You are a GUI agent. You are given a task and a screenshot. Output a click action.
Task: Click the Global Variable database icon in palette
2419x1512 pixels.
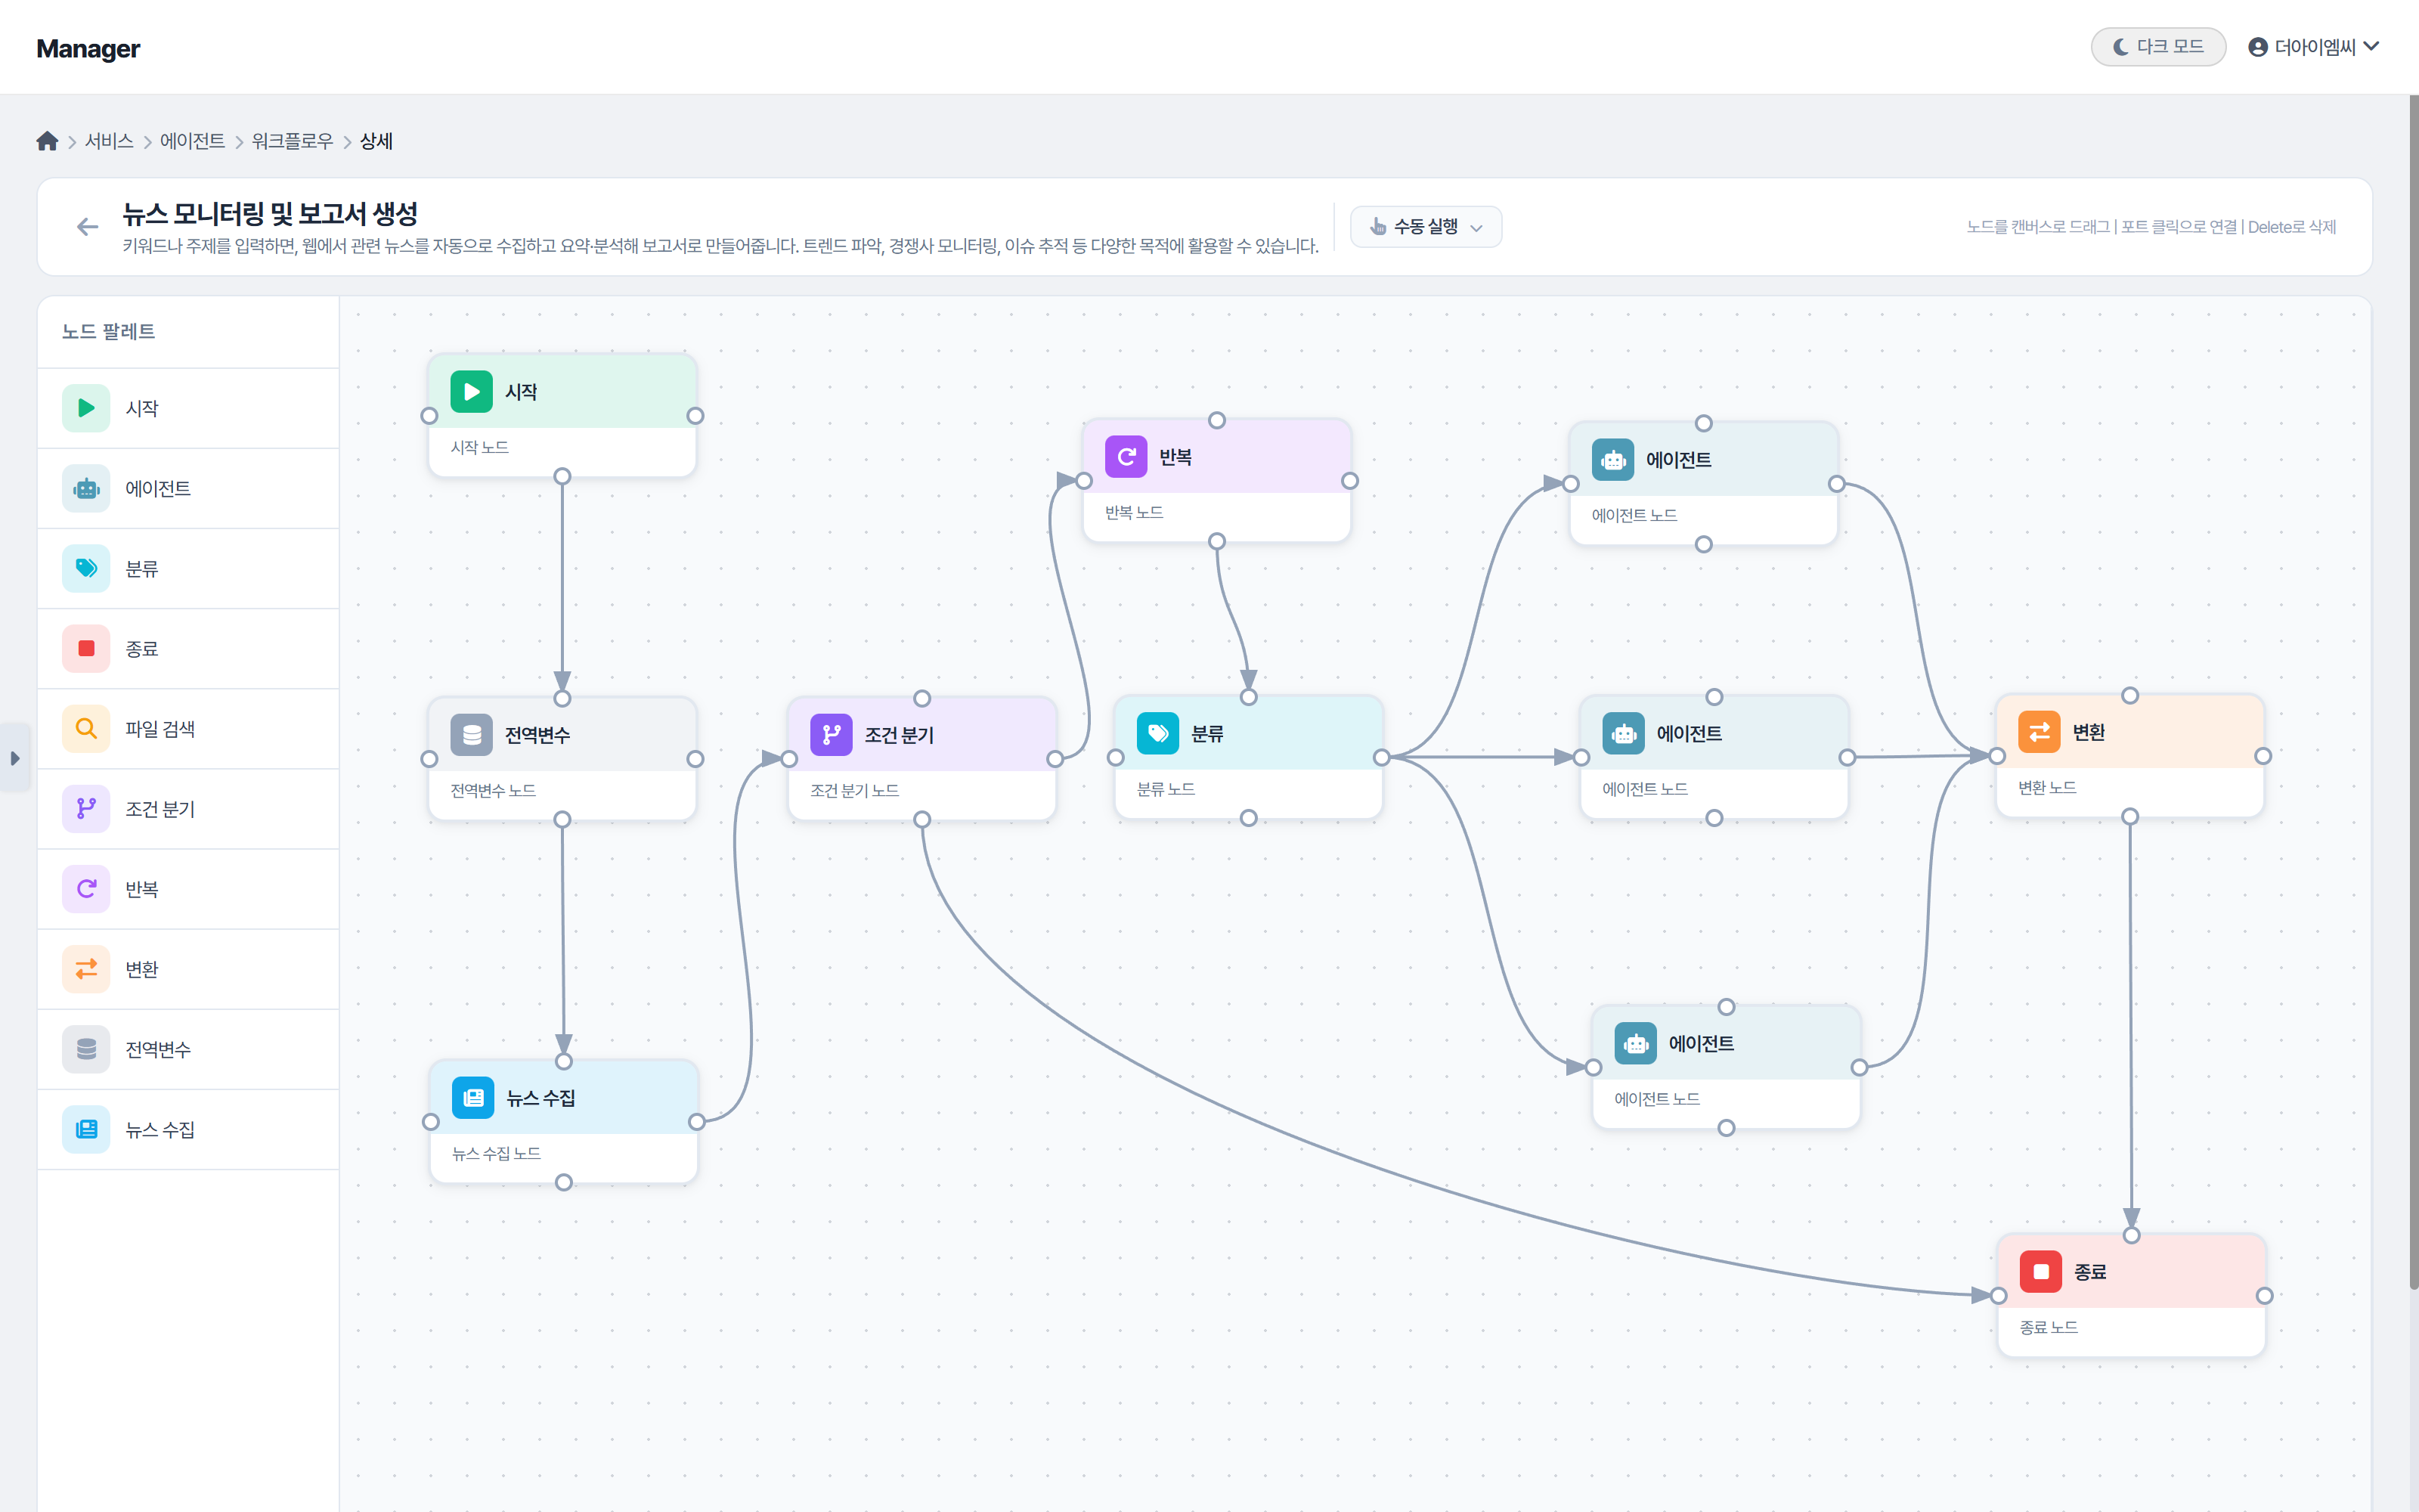(86, 1049)
